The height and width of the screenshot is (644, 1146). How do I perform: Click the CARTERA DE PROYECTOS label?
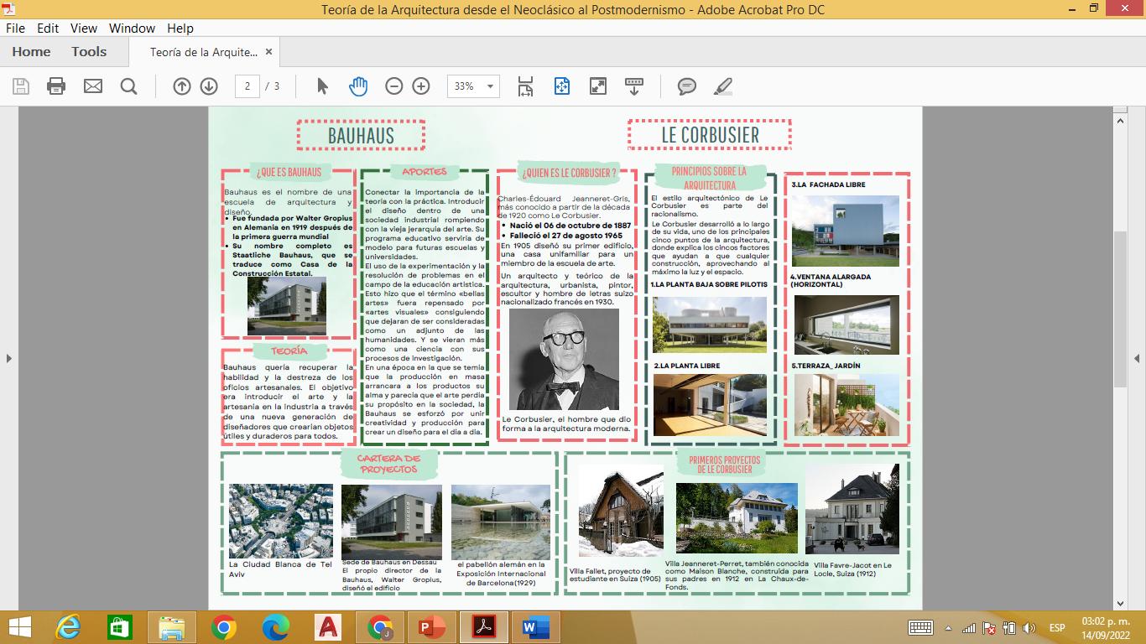tap(388, 464)
